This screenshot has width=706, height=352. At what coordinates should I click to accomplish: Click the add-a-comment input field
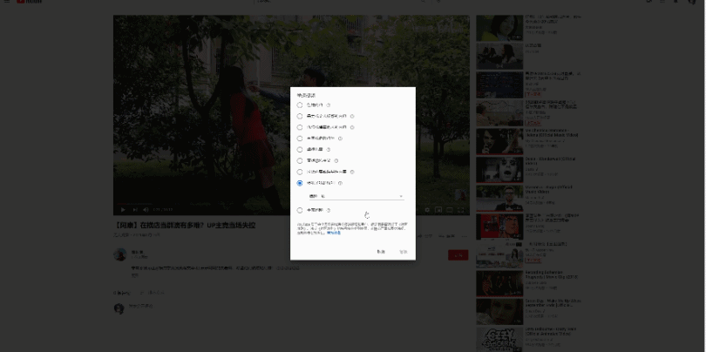[297, 307]
